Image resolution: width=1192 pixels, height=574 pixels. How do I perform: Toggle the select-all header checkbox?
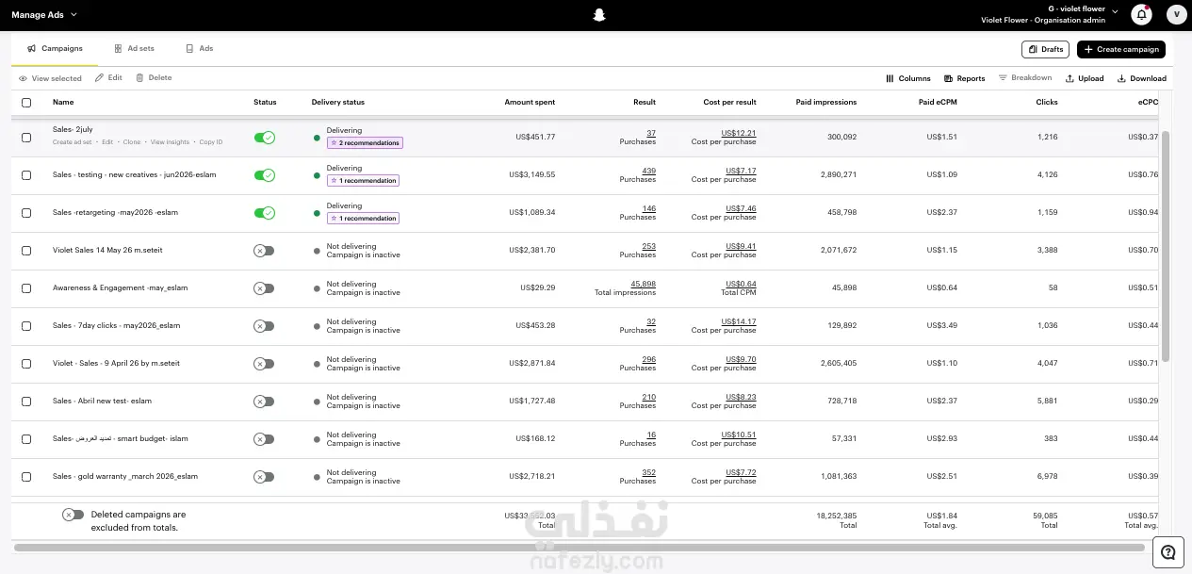[26, 103]
